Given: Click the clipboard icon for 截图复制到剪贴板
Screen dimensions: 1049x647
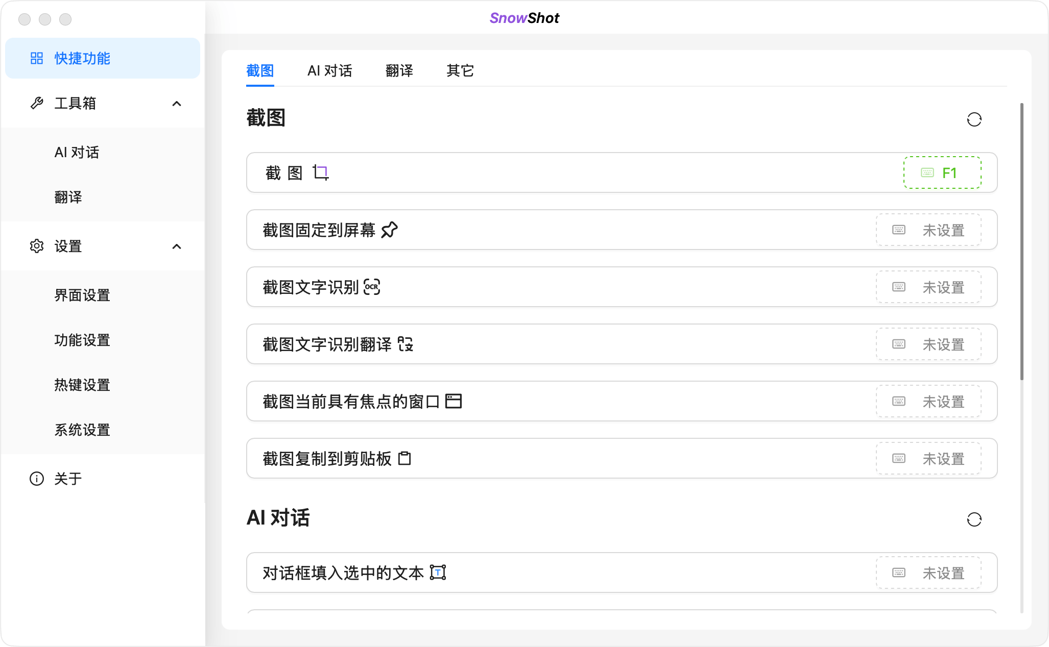Looking at the screenshot, I should [x=404, y=458].
